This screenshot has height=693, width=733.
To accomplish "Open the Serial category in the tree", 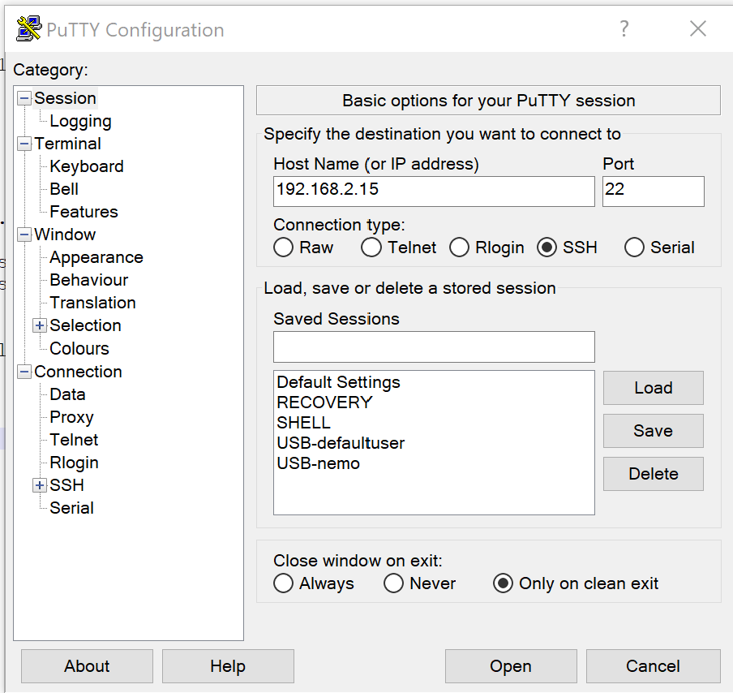I will 71,508.
